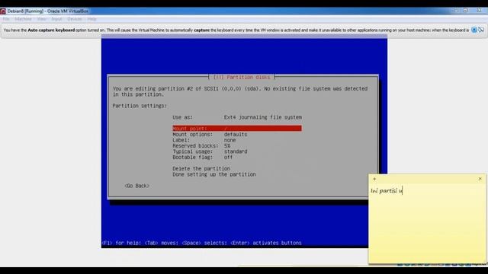Open the Devices menu
The width and height of the screenshot is (488, 274).
click(75, 19)
